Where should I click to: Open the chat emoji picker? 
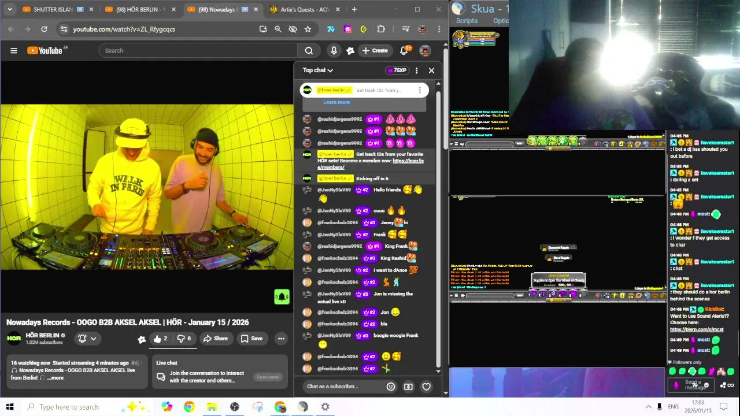pos(391,387)
